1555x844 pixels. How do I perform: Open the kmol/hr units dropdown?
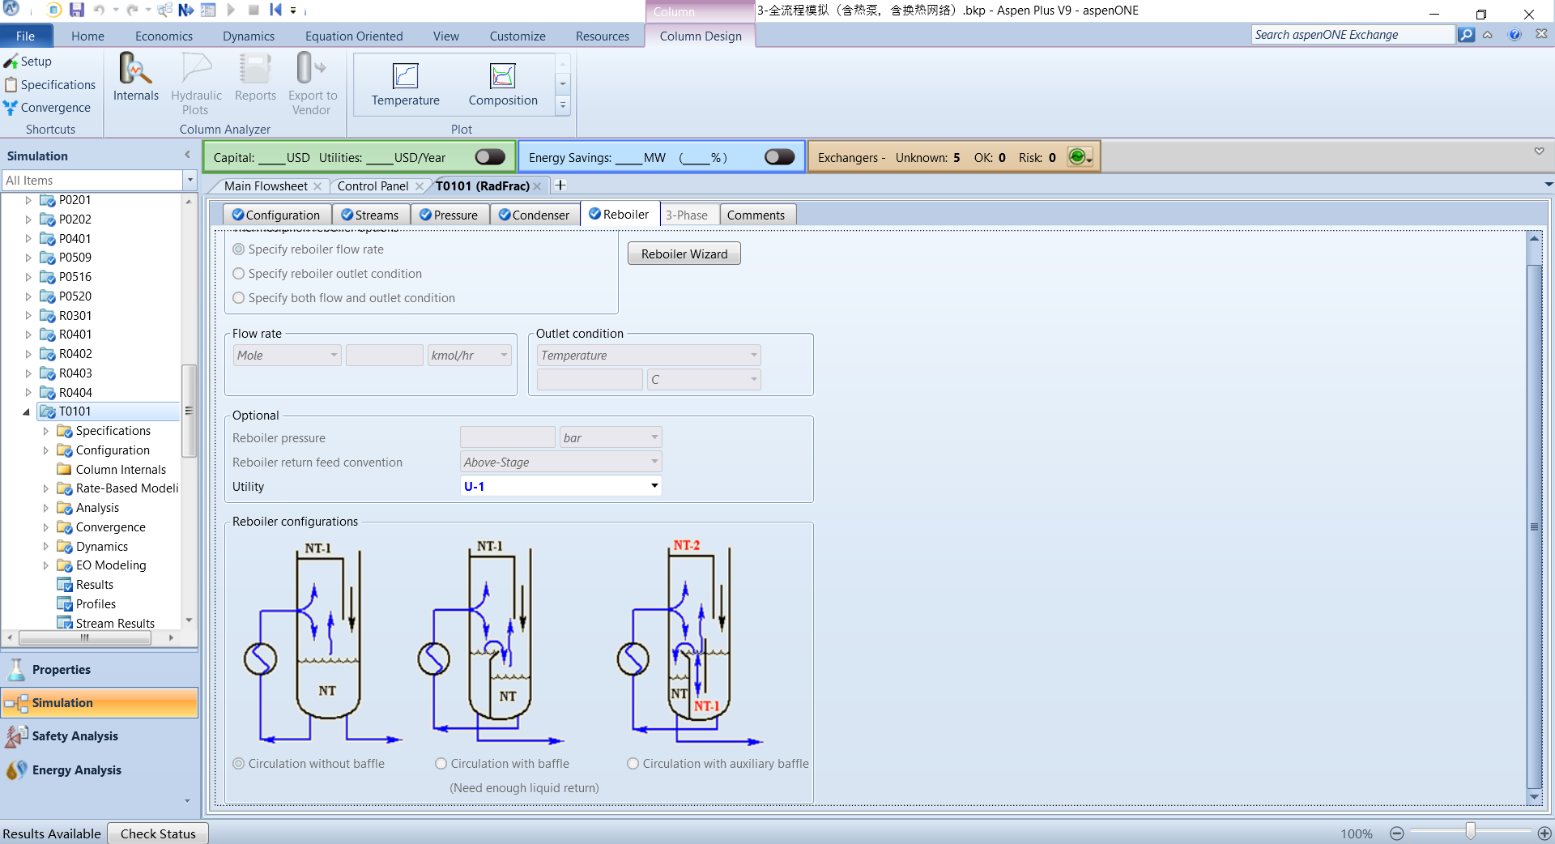coord(504,355)
